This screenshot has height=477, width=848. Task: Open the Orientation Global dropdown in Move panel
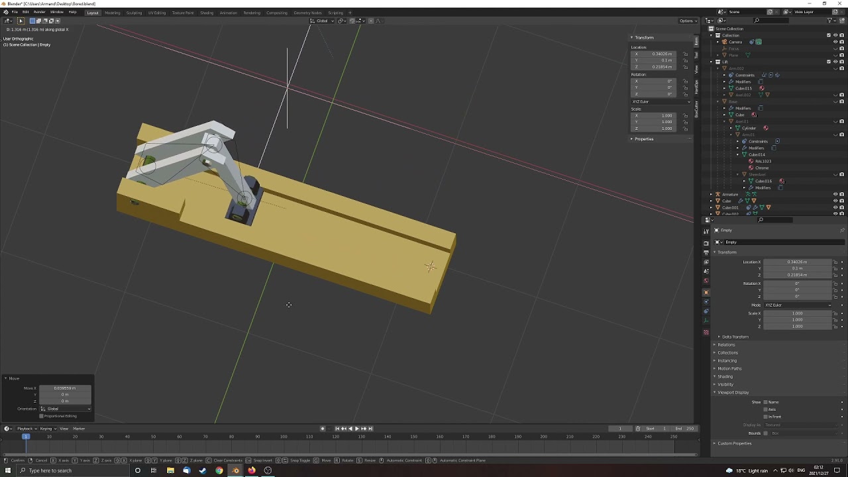click(65, 409)
